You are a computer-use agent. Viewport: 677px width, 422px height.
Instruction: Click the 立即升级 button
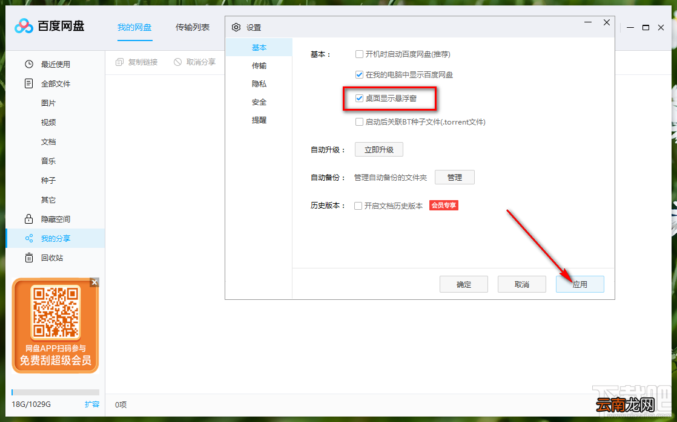pyautogui.click(x=378, y=149)
